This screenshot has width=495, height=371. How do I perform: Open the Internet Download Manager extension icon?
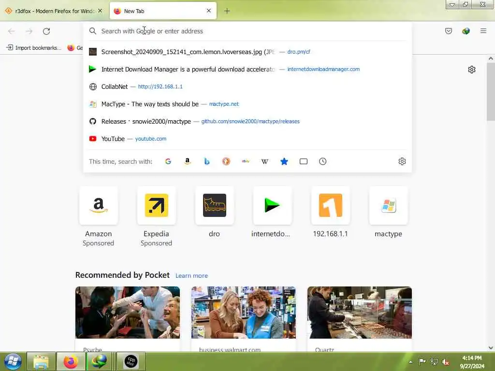click(466, 31)
